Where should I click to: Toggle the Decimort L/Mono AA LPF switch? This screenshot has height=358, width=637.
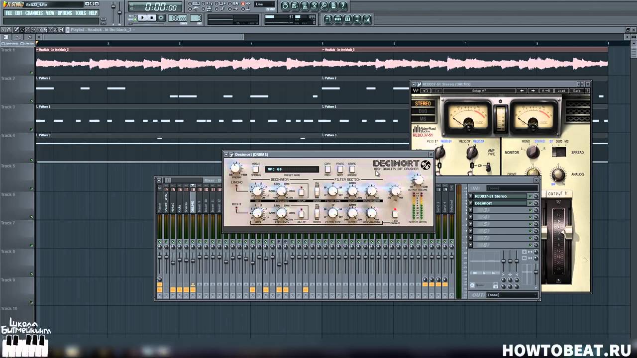(301, 191)
